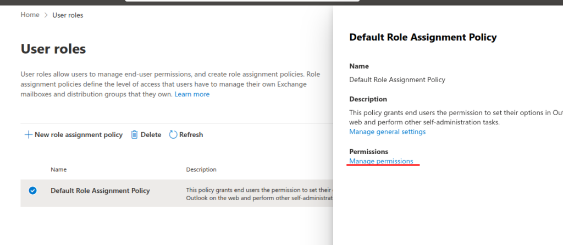Click the User roles page heading

click(x=53, y=49)
